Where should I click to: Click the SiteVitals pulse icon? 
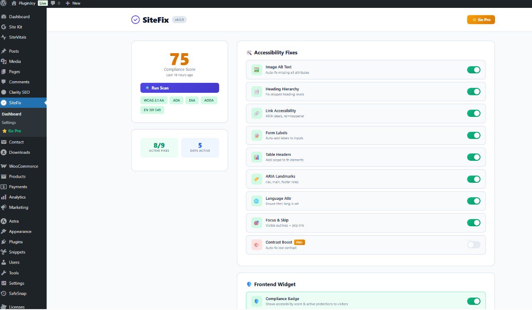tap(4, 37)
